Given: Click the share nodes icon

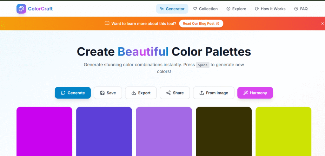Looking at the screenshot, I should pos(168,93).
